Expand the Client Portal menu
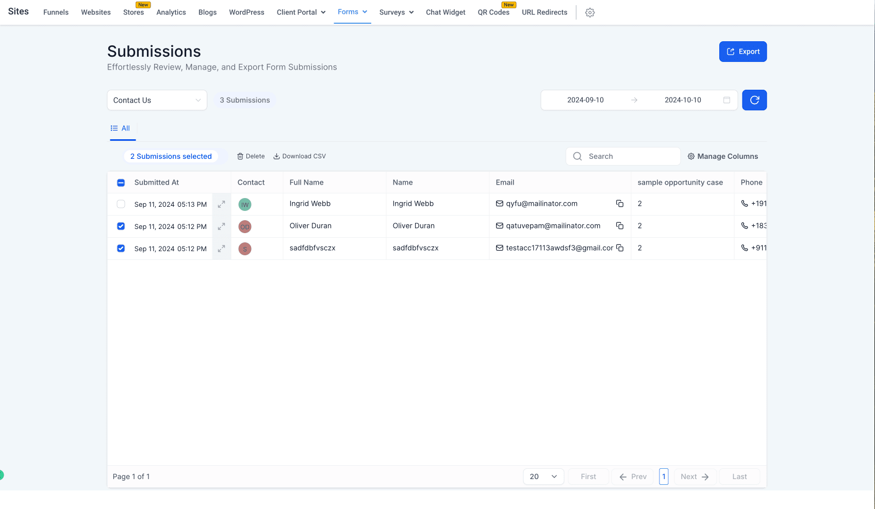The height and width of the screenshot is (509, 875). 301,12
